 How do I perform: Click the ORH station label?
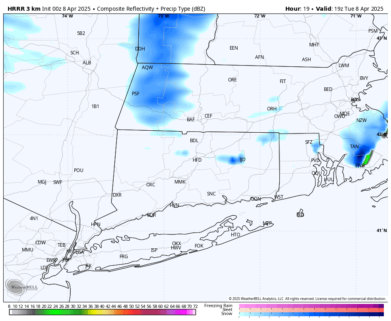coord(271,109)
